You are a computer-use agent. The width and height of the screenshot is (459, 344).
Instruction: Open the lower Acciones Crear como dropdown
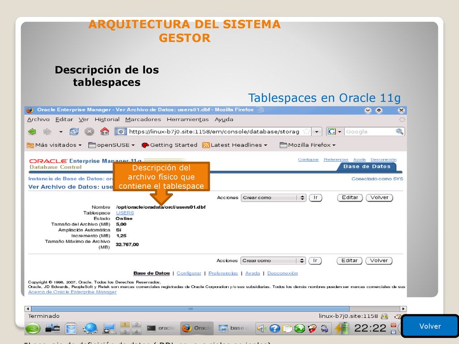point(273,261)
